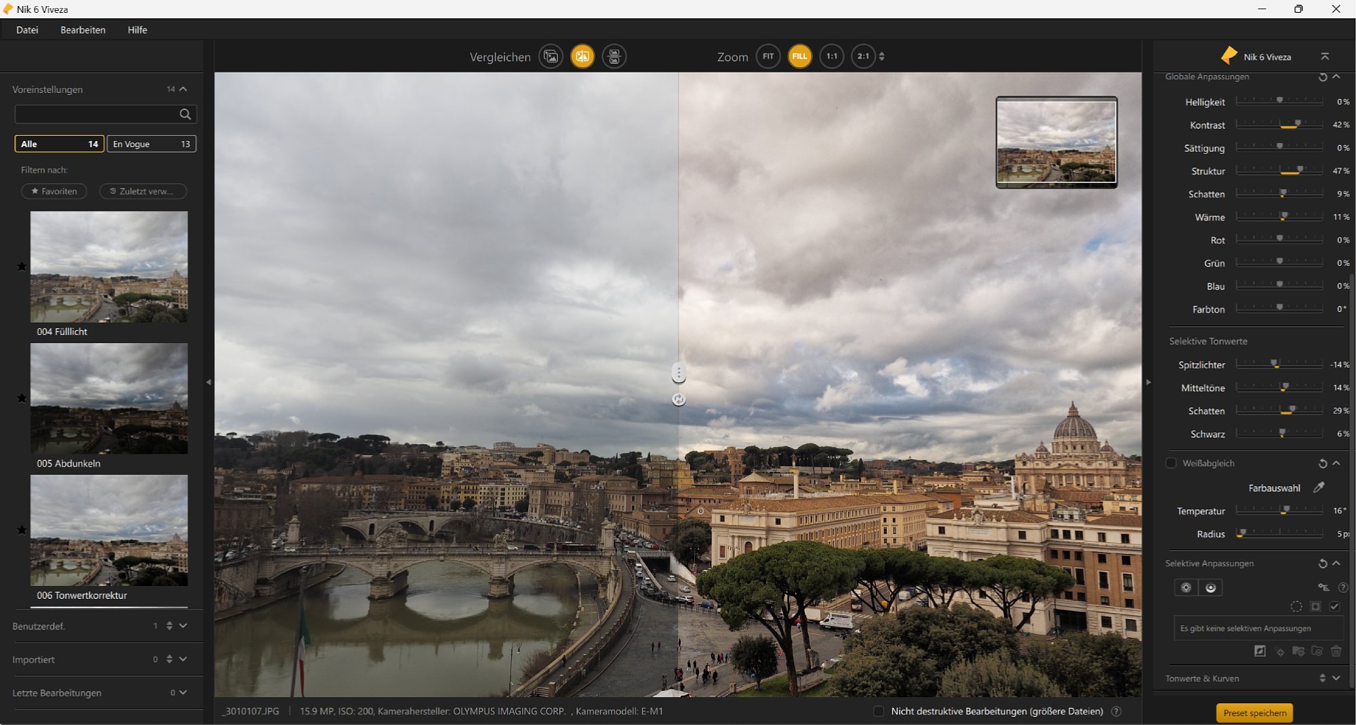This screenshot has height=725, width=1356.
Task: Expand the Importiert presets section
Action: coord(183,659)
